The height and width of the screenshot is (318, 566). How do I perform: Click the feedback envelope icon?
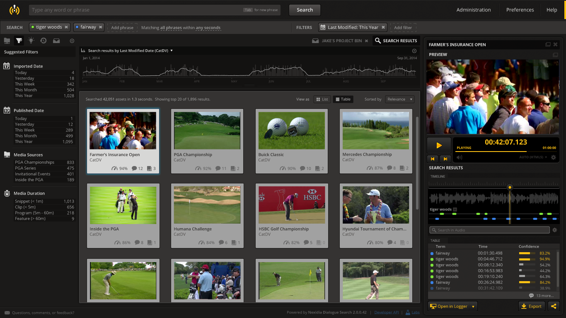point(7,313)
